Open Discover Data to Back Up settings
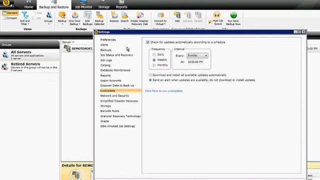Screen dimensions: 320x180 click(117, 85)
